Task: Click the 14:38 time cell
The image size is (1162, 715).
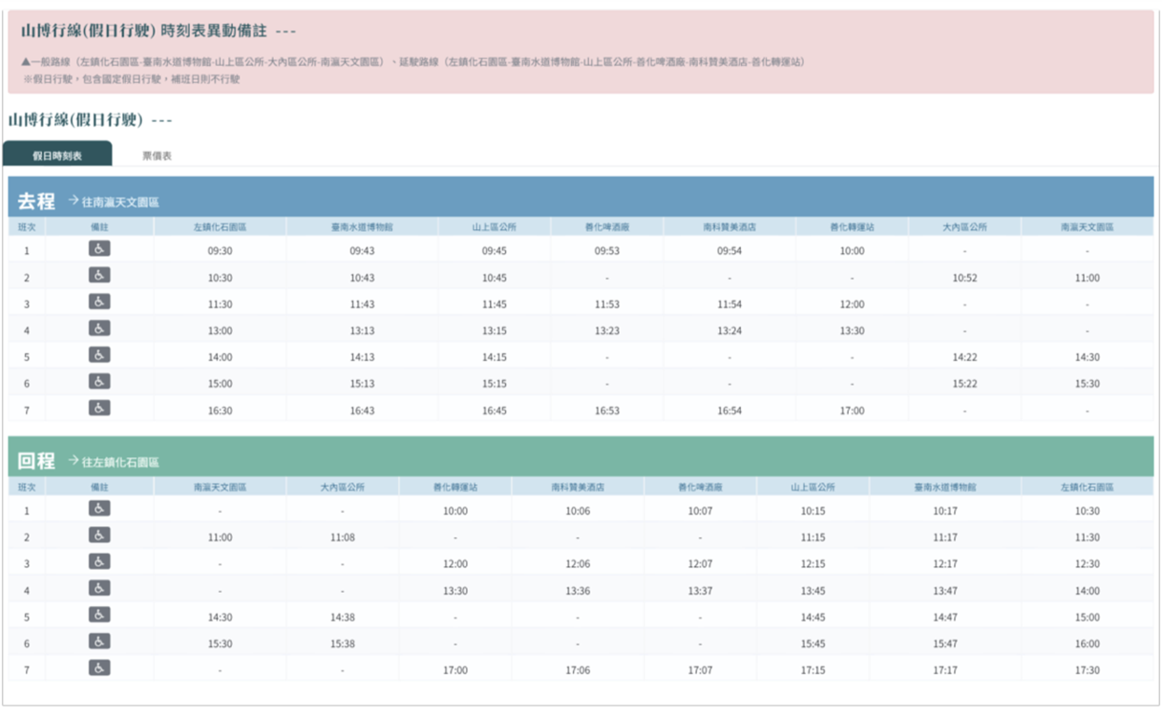Action: tap(342, 617)
